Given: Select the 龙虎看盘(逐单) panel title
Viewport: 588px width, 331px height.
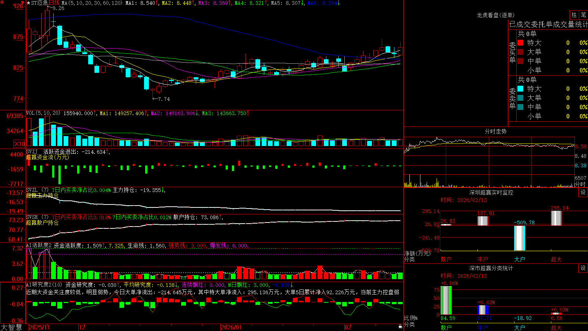Looking at the screenshot, I should coord(495,15).
